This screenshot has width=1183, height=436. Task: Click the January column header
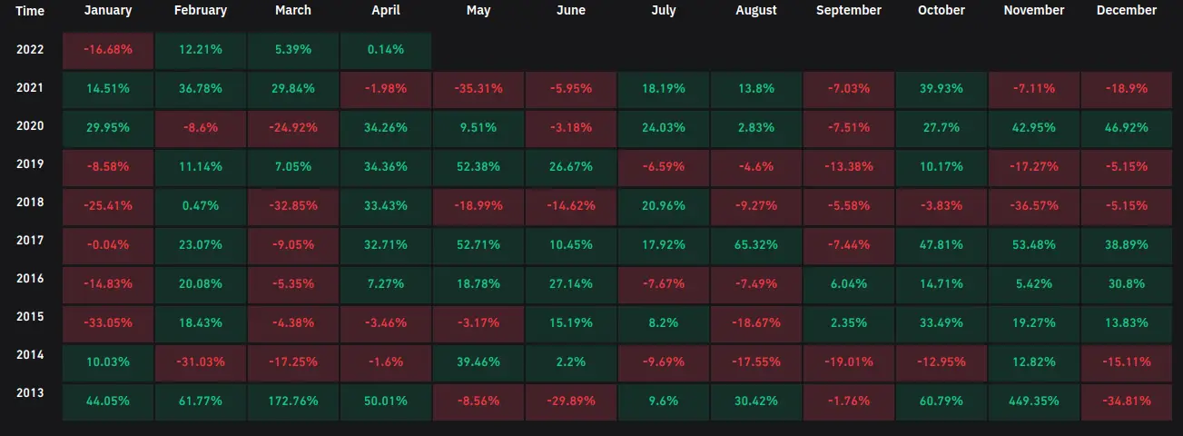coord(107,11)
